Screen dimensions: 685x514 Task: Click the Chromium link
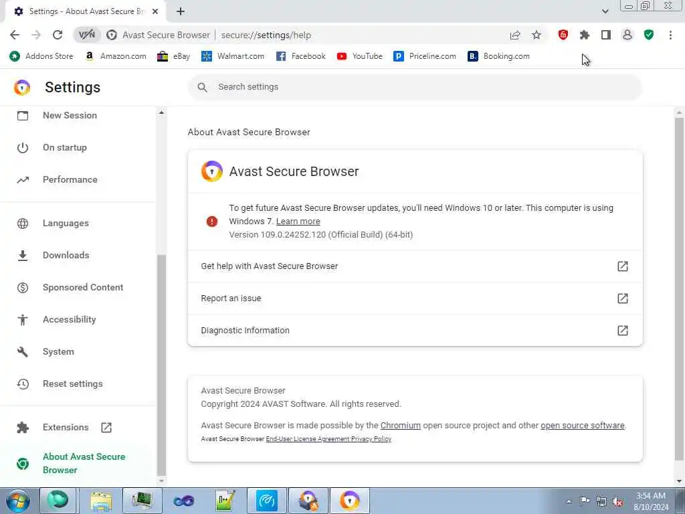[401, 426]
